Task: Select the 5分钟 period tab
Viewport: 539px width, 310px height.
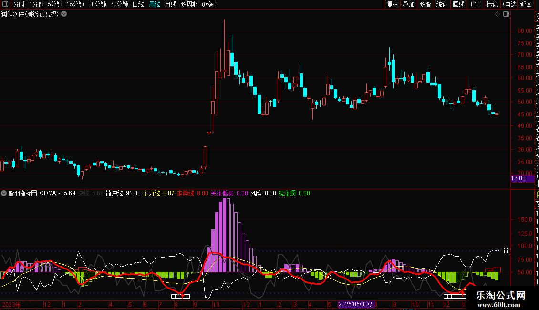Action: point(55,4)
